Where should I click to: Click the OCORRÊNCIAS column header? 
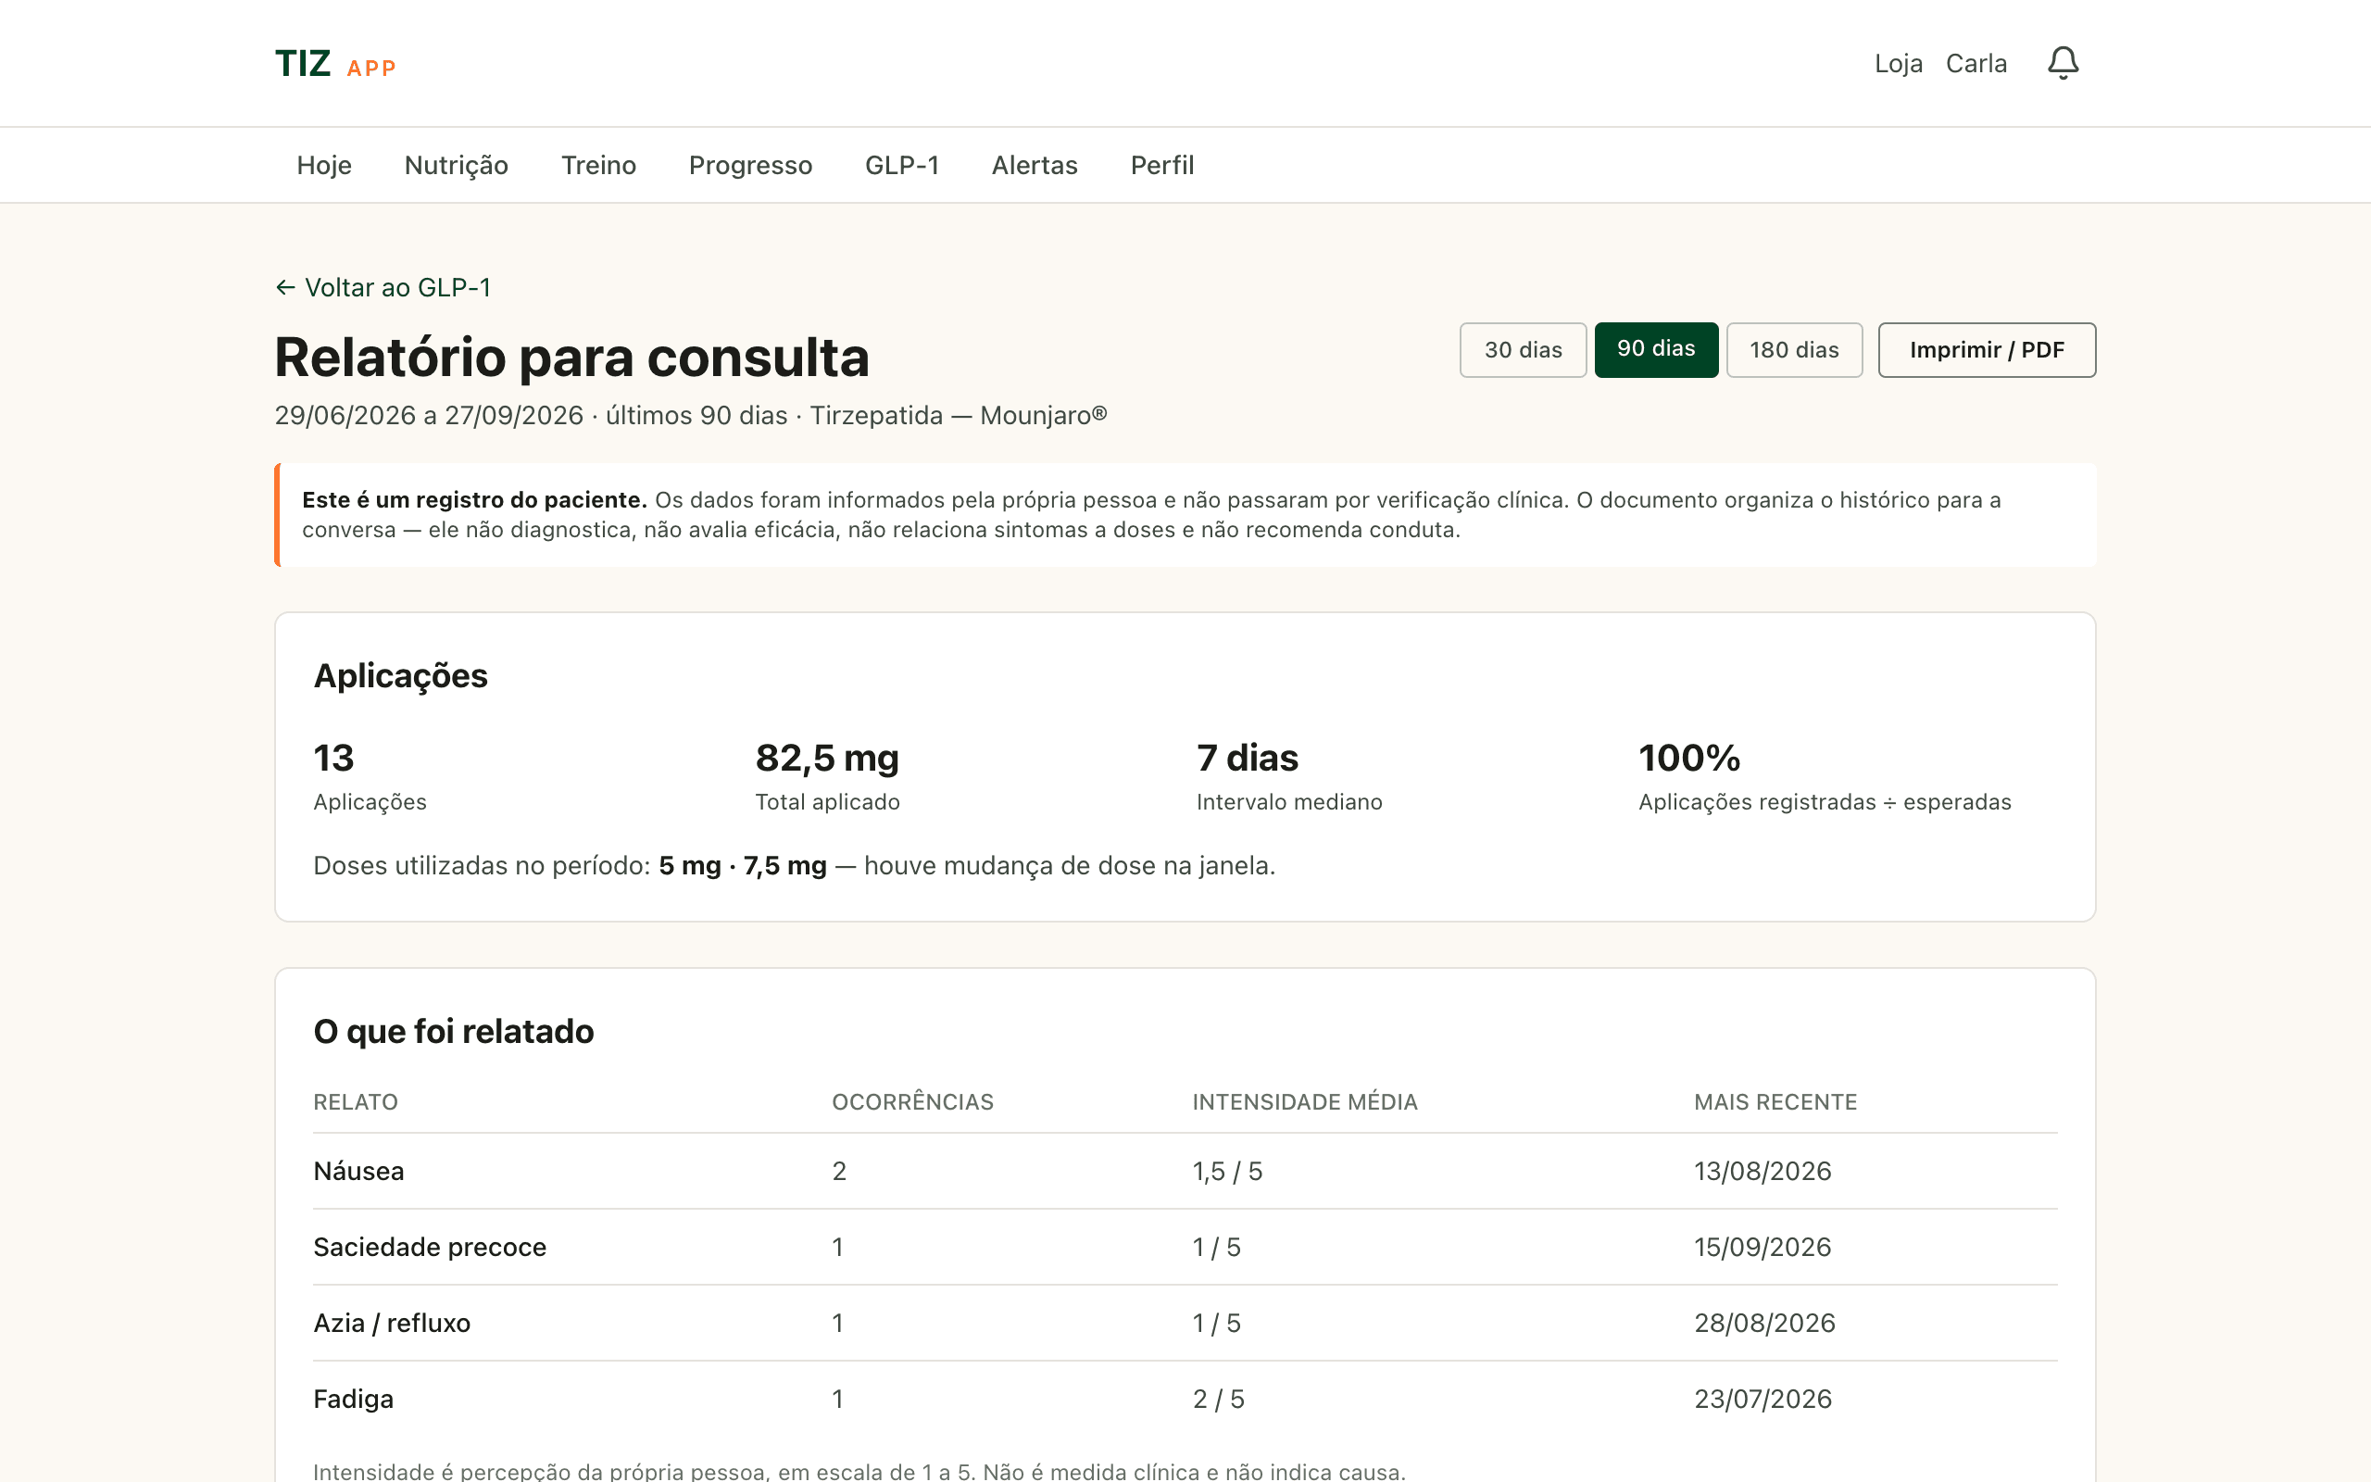(x=912, y=1101)
